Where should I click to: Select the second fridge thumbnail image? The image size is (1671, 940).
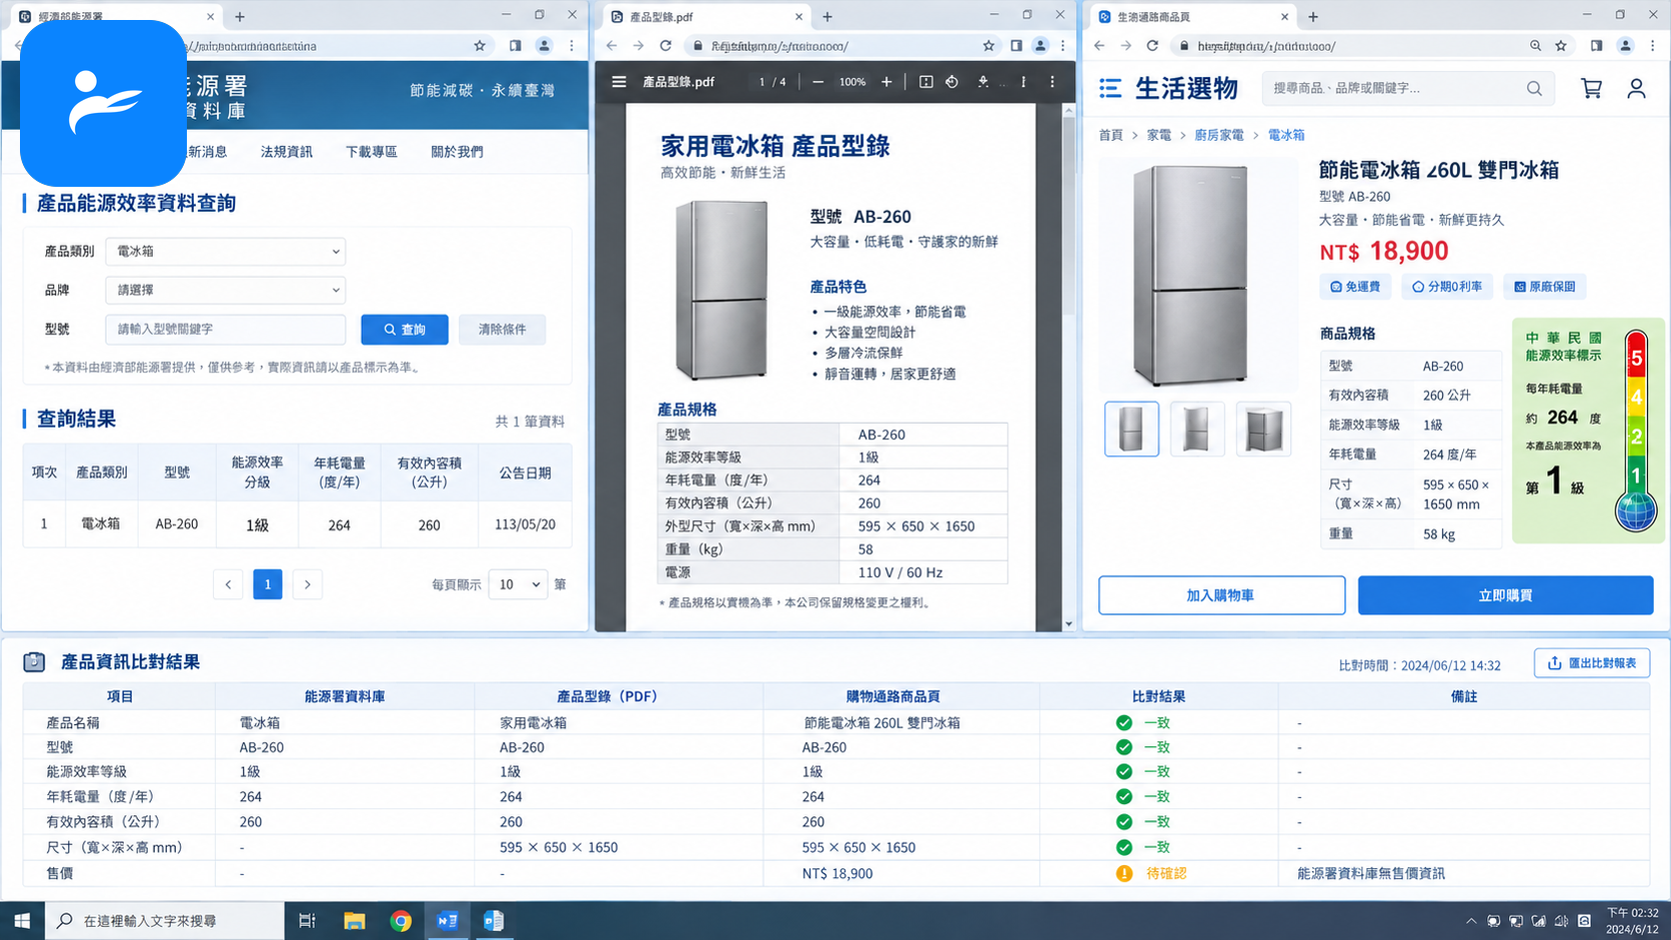1197,430
